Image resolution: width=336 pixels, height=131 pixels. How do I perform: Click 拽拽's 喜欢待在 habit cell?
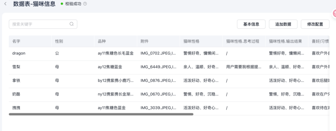coord(319,108)
